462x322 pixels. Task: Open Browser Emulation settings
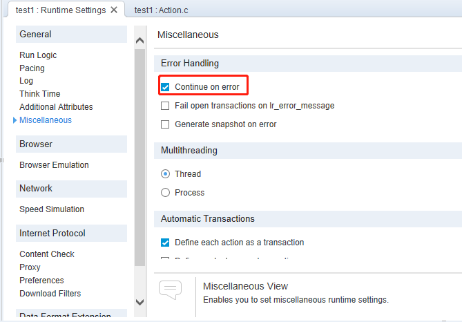(54, 165)
